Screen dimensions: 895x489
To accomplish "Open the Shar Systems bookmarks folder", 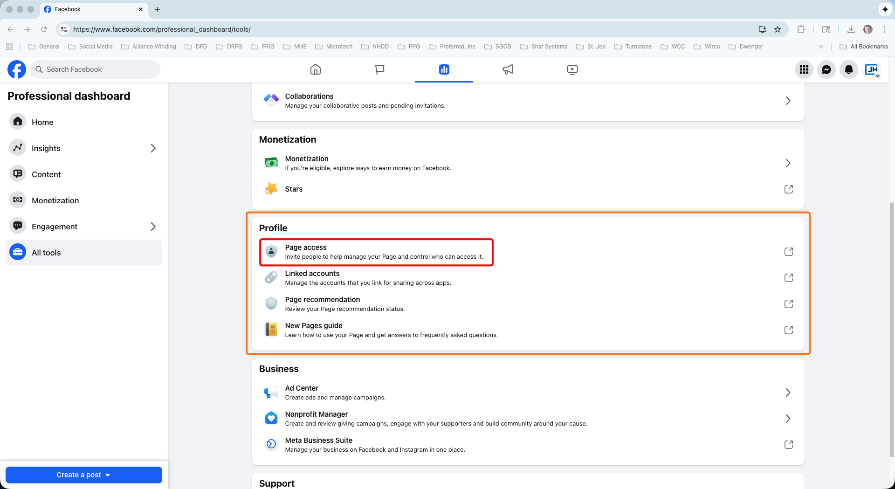I will click(544, 47).
